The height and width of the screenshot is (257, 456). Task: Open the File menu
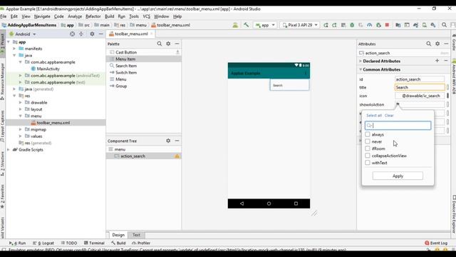(x=4, y=16)
